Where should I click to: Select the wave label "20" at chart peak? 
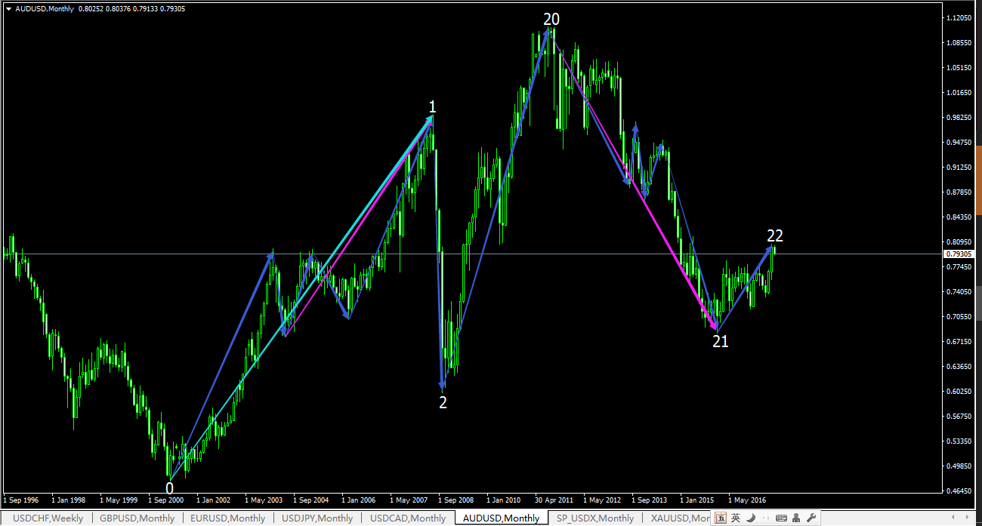551,20
